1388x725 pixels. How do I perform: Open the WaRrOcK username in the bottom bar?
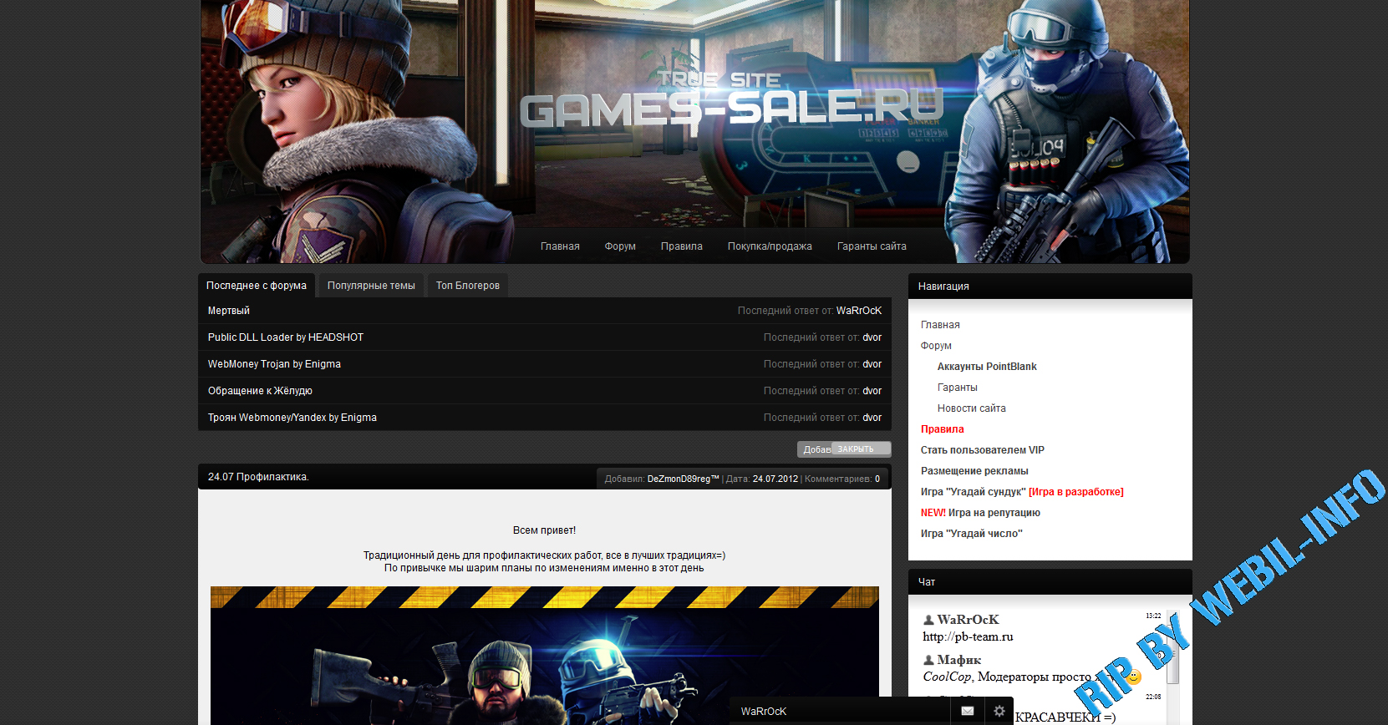tap(764, 712)
